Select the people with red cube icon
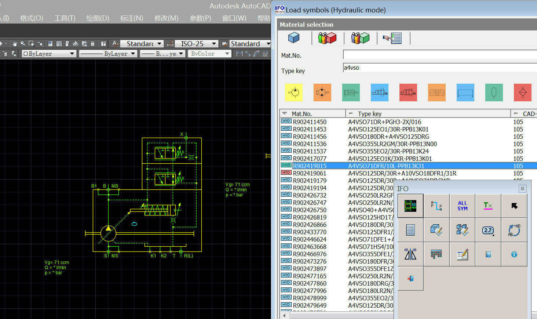537x319 pixels. click(x=327, y=38)
